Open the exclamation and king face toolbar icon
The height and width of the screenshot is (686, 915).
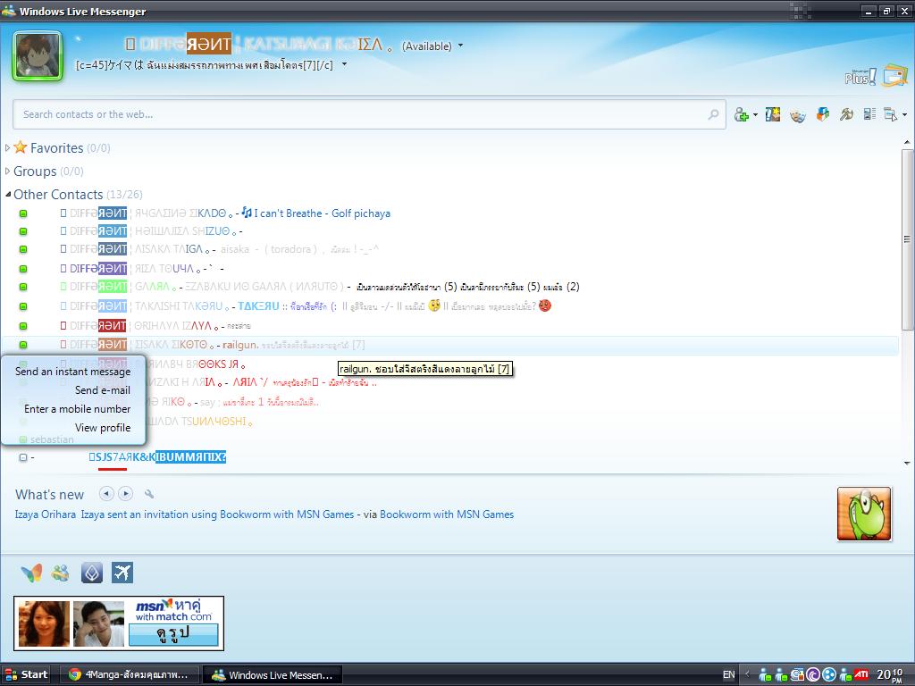click(773, 114)
